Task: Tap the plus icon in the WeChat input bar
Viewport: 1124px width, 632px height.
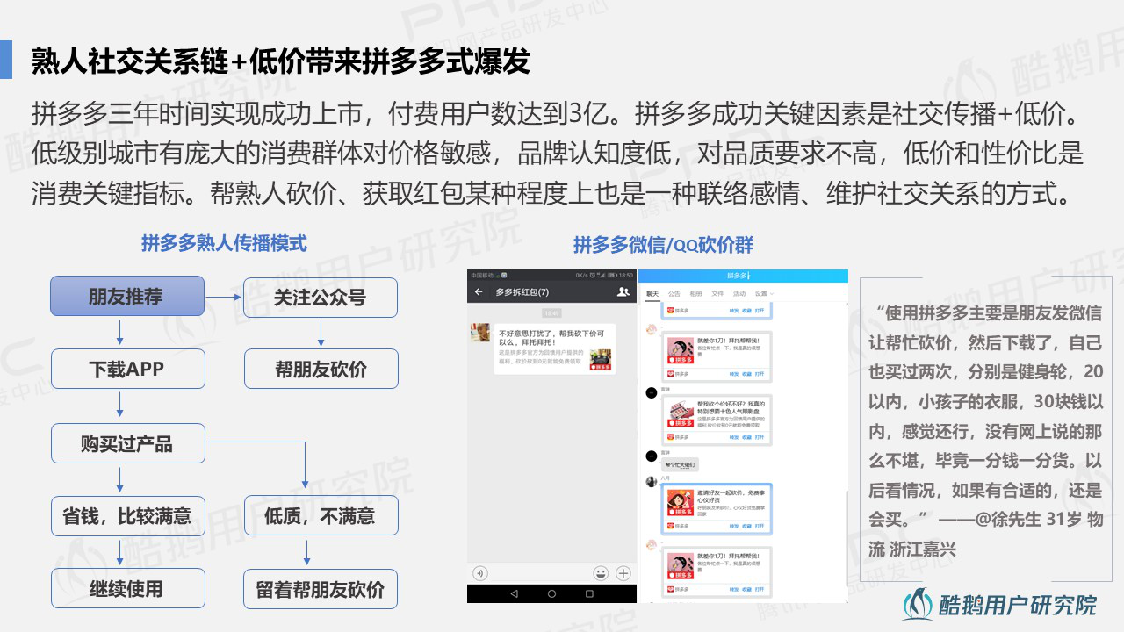Action: pos(623,573)
